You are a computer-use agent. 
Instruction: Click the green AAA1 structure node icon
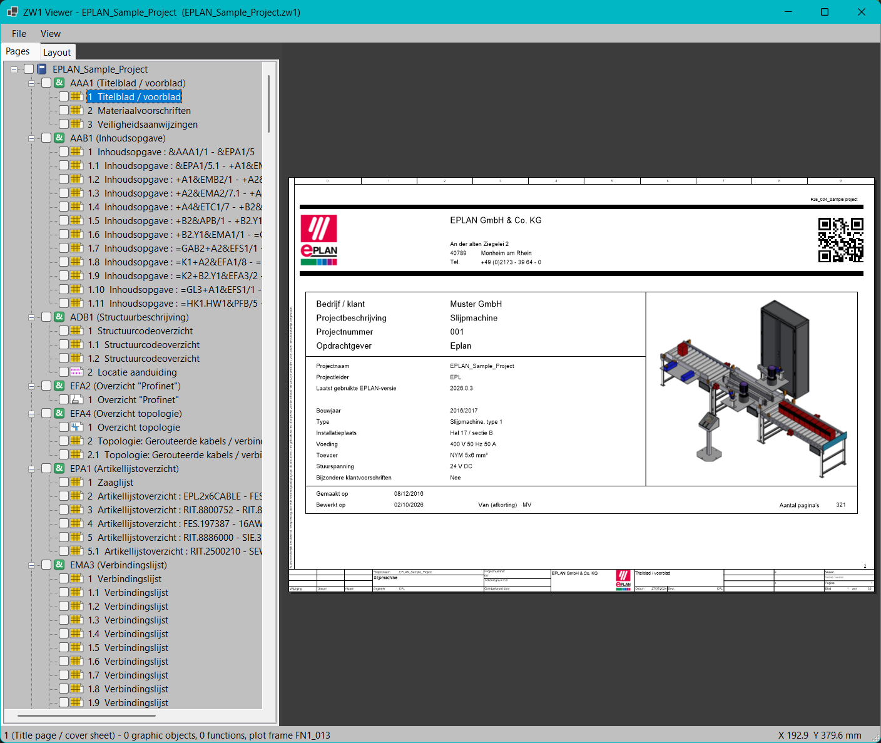(x=59, y=83)
